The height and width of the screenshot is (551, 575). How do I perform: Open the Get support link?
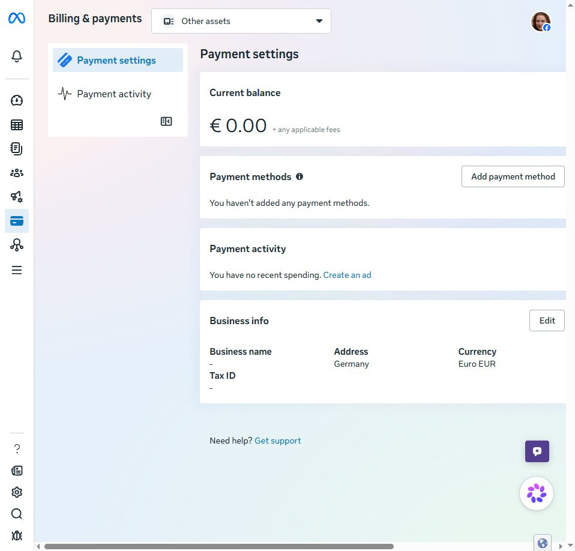[278, 441]
